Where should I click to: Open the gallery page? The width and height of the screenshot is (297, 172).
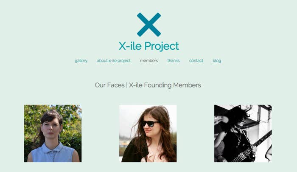(81, 61)
